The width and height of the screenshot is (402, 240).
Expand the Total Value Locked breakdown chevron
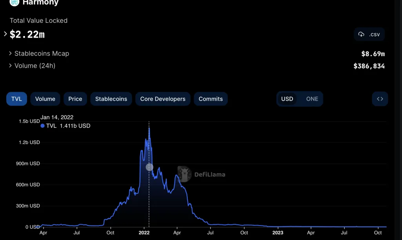(x=5, y=34)
